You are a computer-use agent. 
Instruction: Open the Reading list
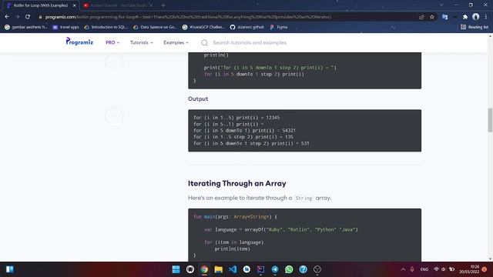coord(475,28)
